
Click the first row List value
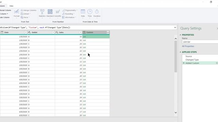point(84,37)
